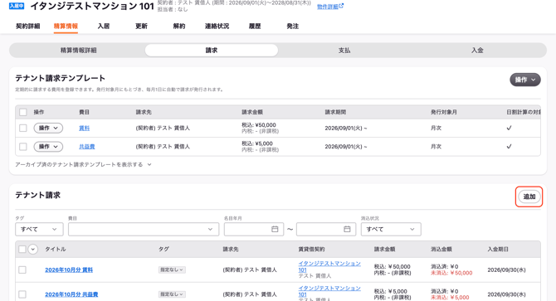The width and height of the screenshot is (556, 301).
Task: Open the 費目 filter dropdown
Action: [144, 229]
